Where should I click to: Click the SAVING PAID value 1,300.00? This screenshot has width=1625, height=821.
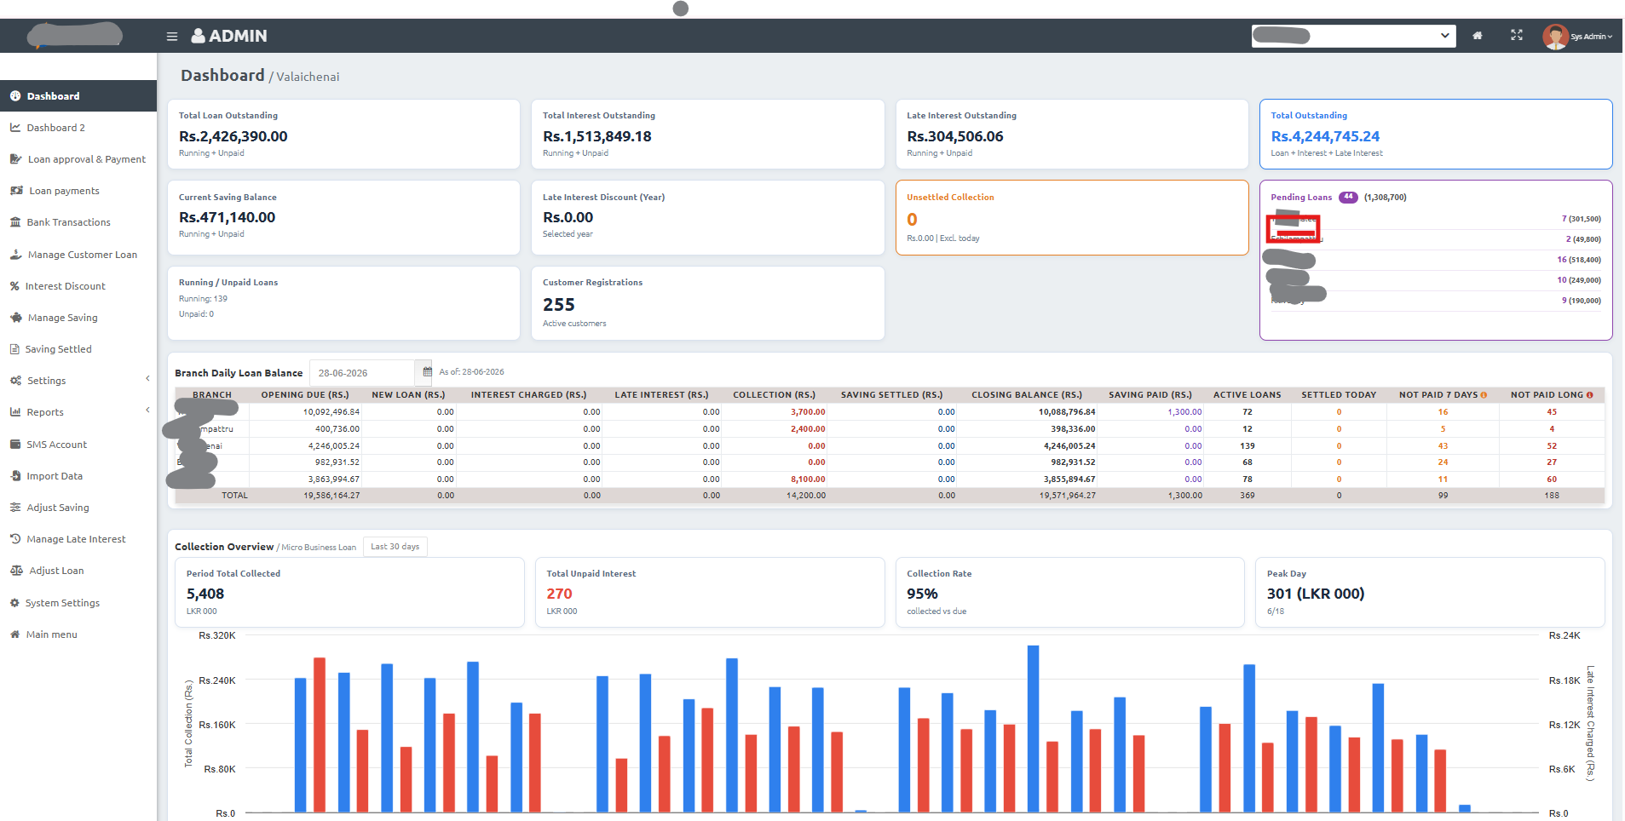(x=1184, y=412)
